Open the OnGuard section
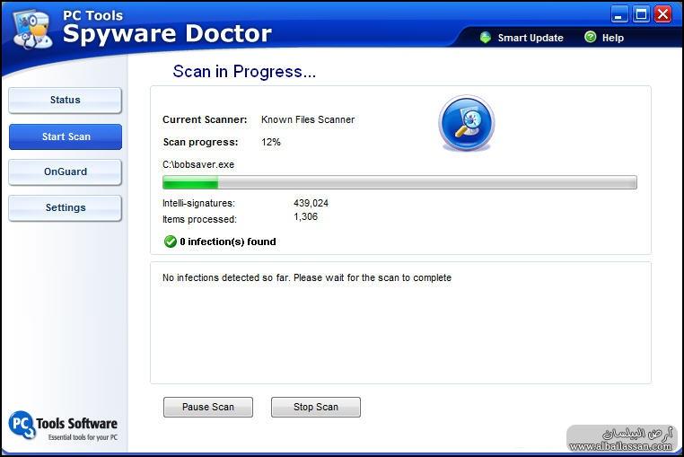The height and width of the screenshot is (457, 684). coord(65,172)
